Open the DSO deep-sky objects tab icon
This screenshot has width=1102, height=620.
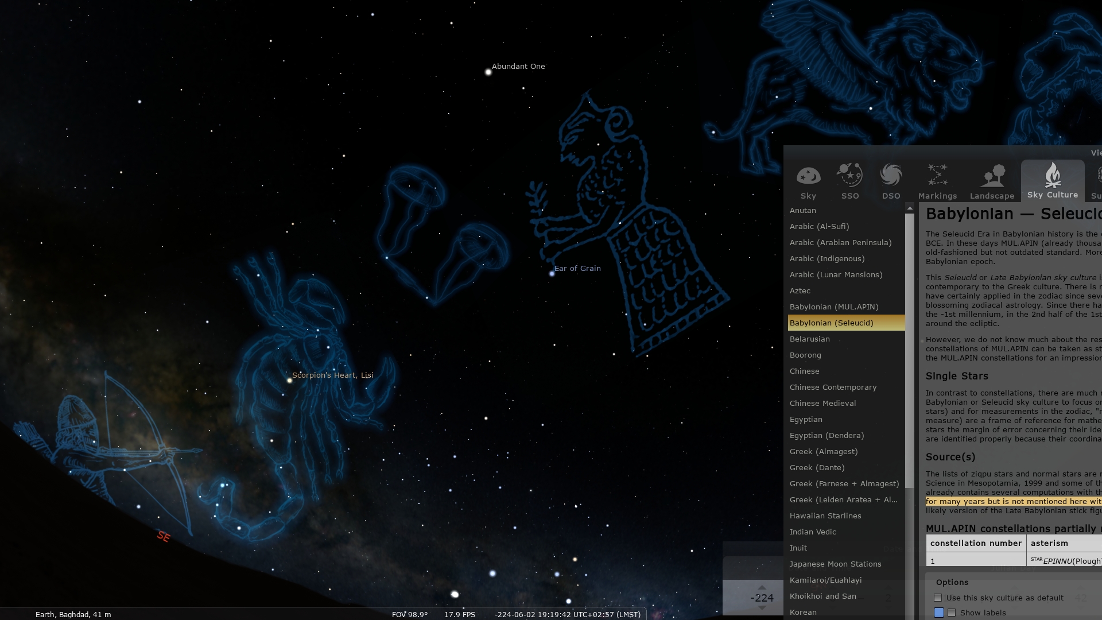click(x=891, y=176)
